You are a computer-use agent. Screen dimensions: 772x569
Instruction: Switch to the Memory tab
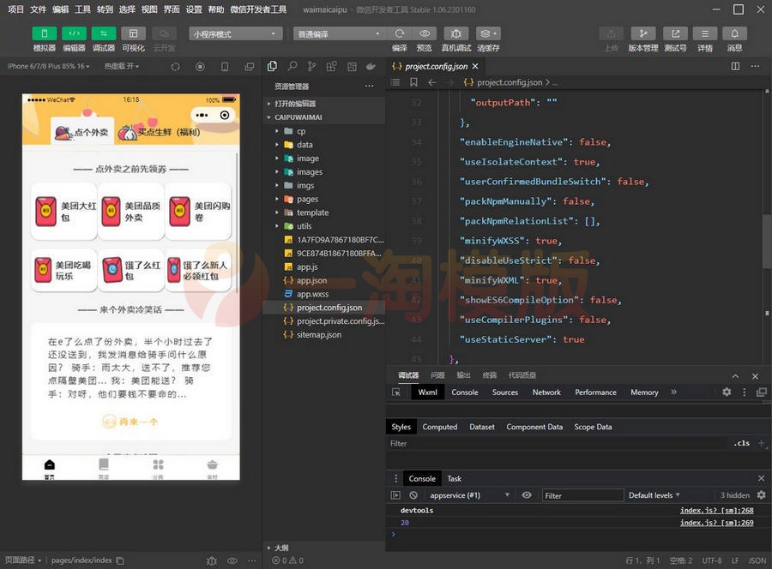click(x=644, y=392)
